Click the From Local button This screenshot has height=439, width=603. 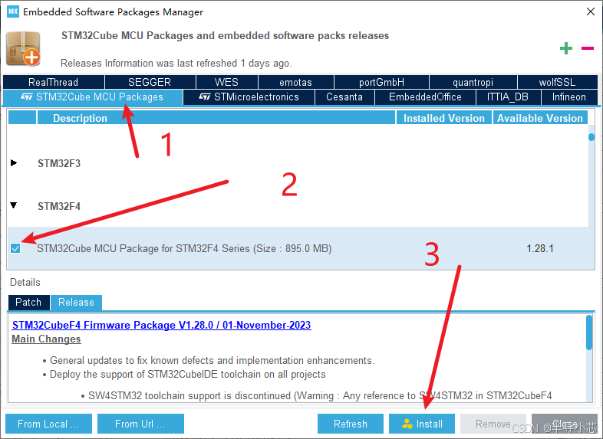coord(48,424)
